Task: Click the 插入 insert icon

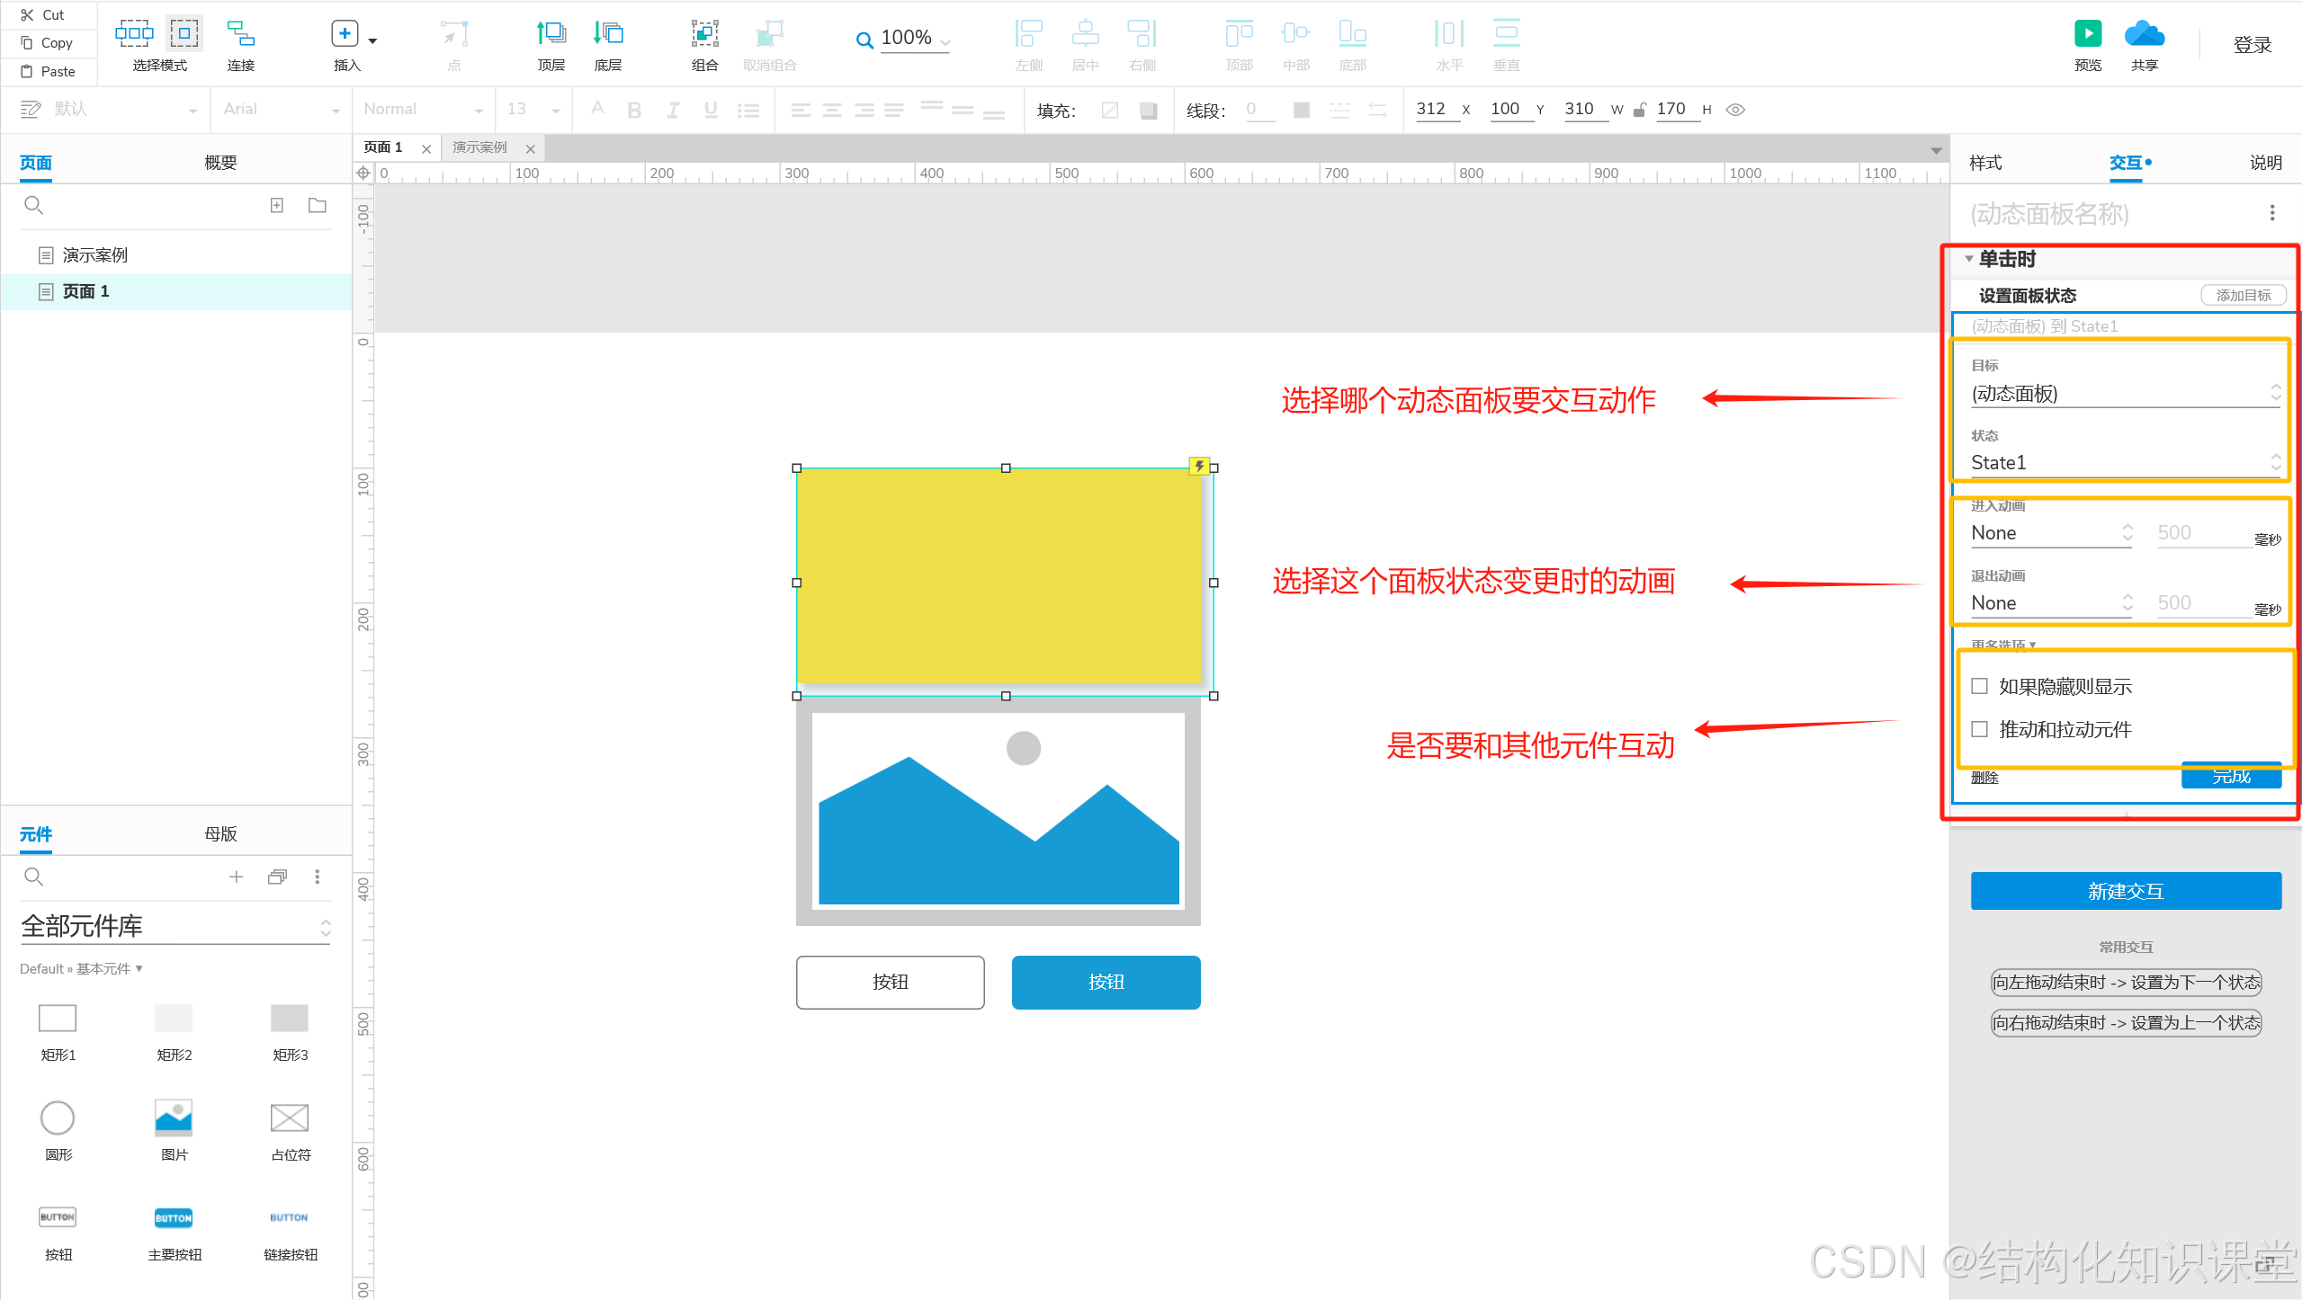Action: point(345,34)
